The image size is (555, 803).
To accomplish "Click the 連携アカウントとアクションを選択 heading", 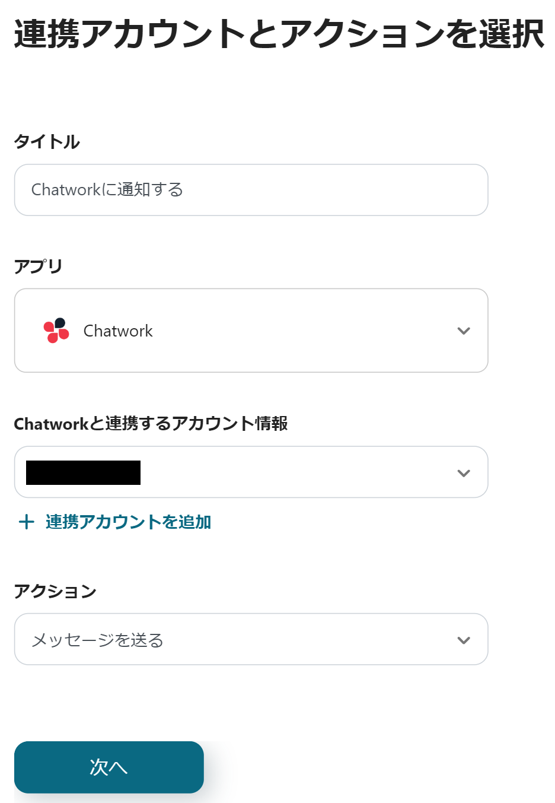I will (279, 34).
